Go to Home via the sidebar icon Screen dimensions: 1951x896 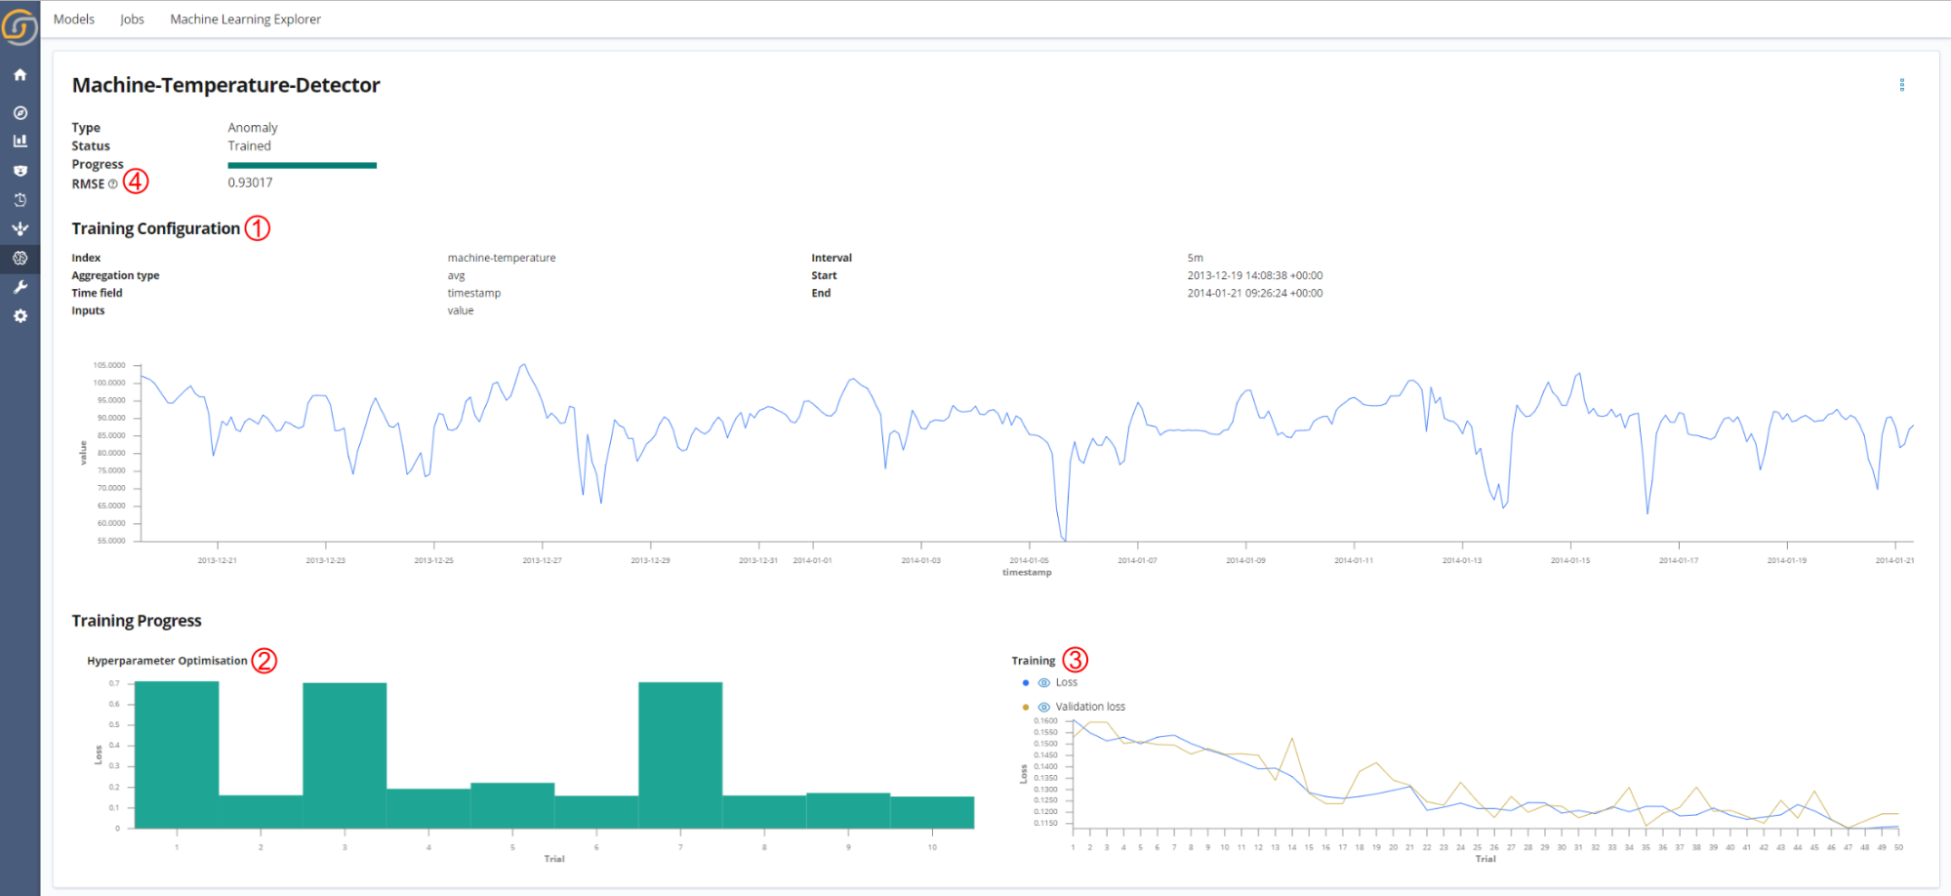point(20,74)
